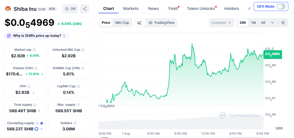Click the verified badge next to Circulating supply

click(42, 123)
